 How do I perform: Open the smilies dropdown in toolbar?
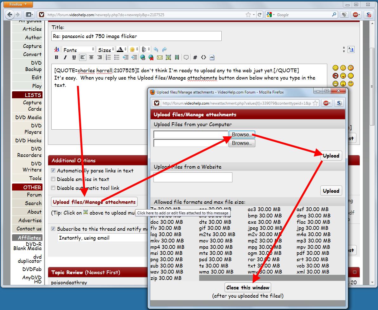coord(134,50)
